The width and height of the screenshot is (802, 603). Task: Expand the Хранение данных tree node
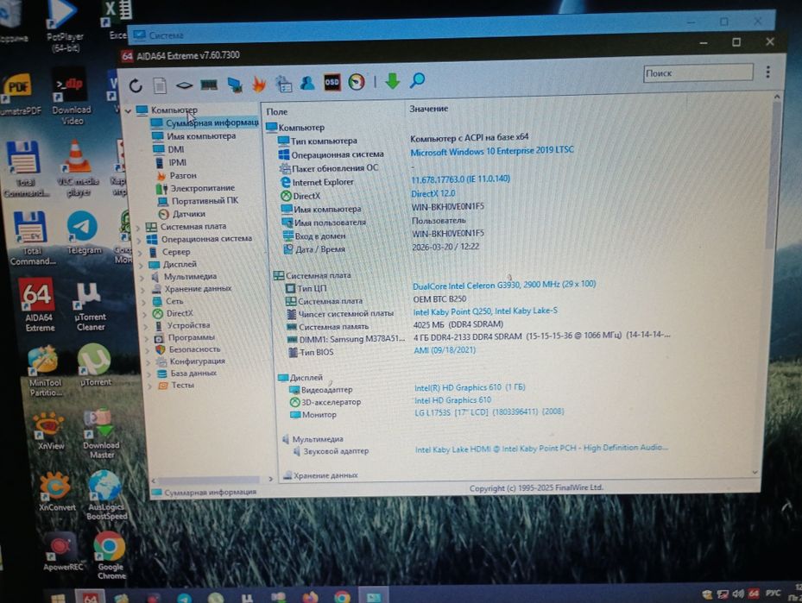143,290
